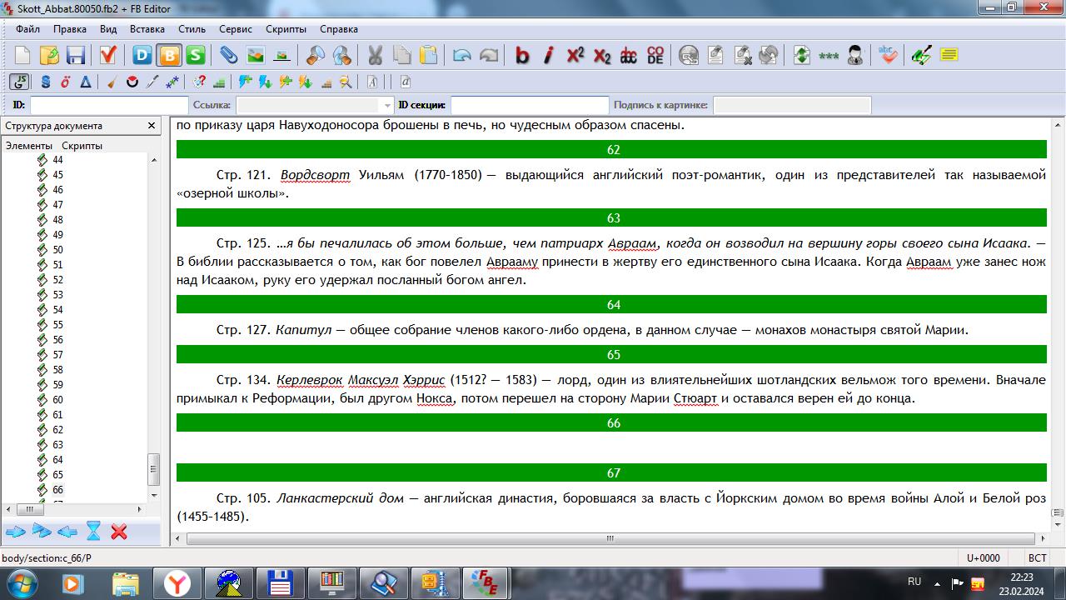Image resolution: width=1066 pixels, height=600 pixels.
Task: Open the Стиль menu
Action: 192,29
